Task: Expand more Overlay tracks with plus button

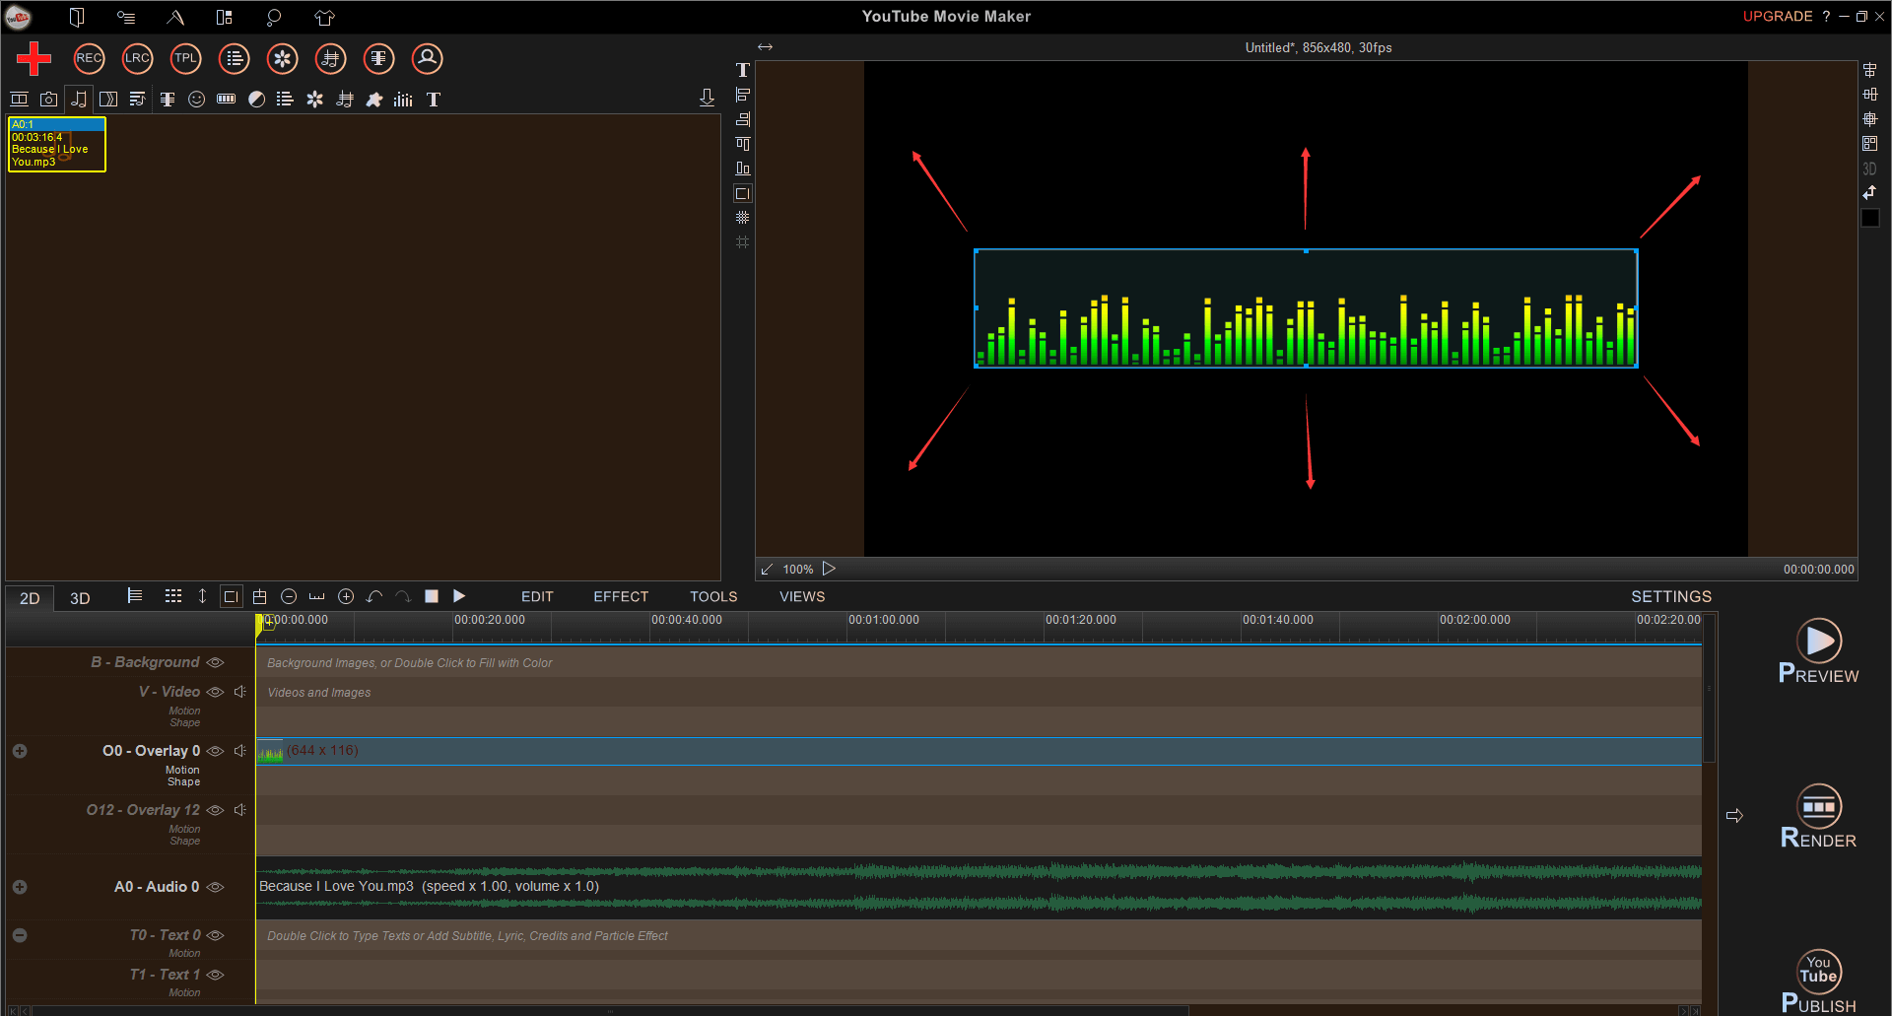Action: (x=20, y=751)
